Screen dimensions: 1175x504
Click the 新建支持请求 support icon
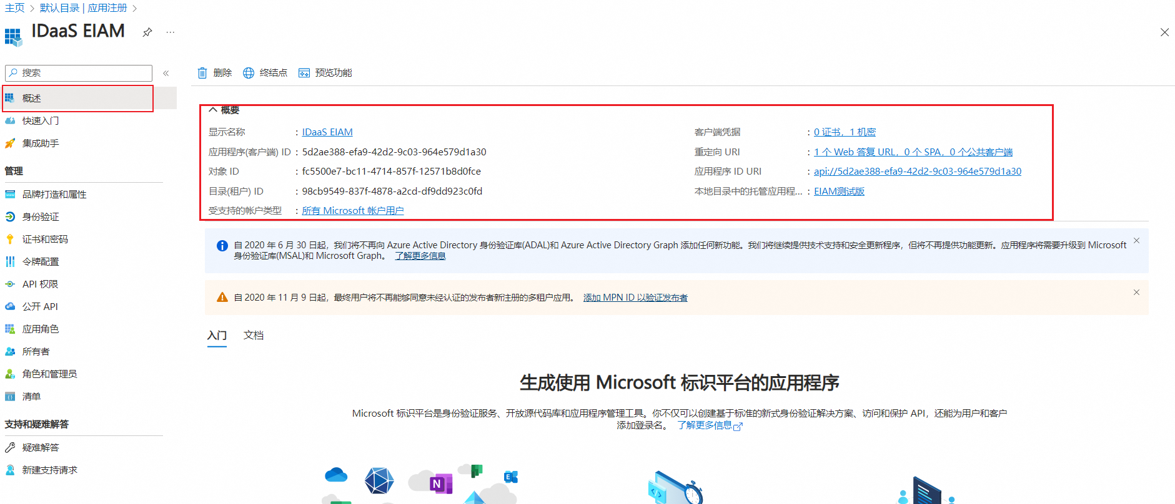point(10,470)
